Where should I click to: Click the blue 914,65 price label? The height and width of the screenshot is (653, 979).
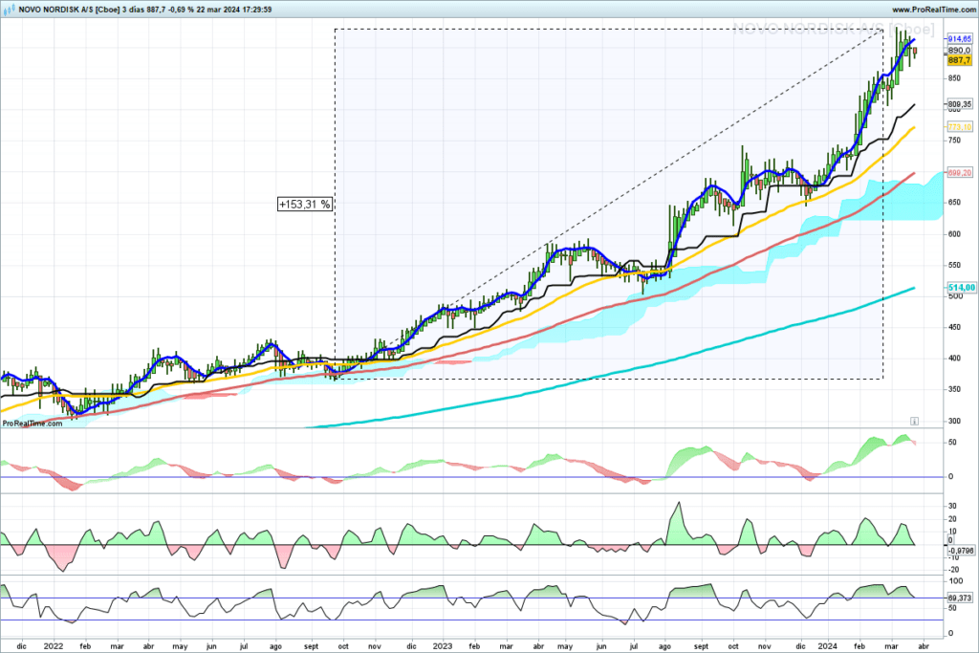coord(960,38)
